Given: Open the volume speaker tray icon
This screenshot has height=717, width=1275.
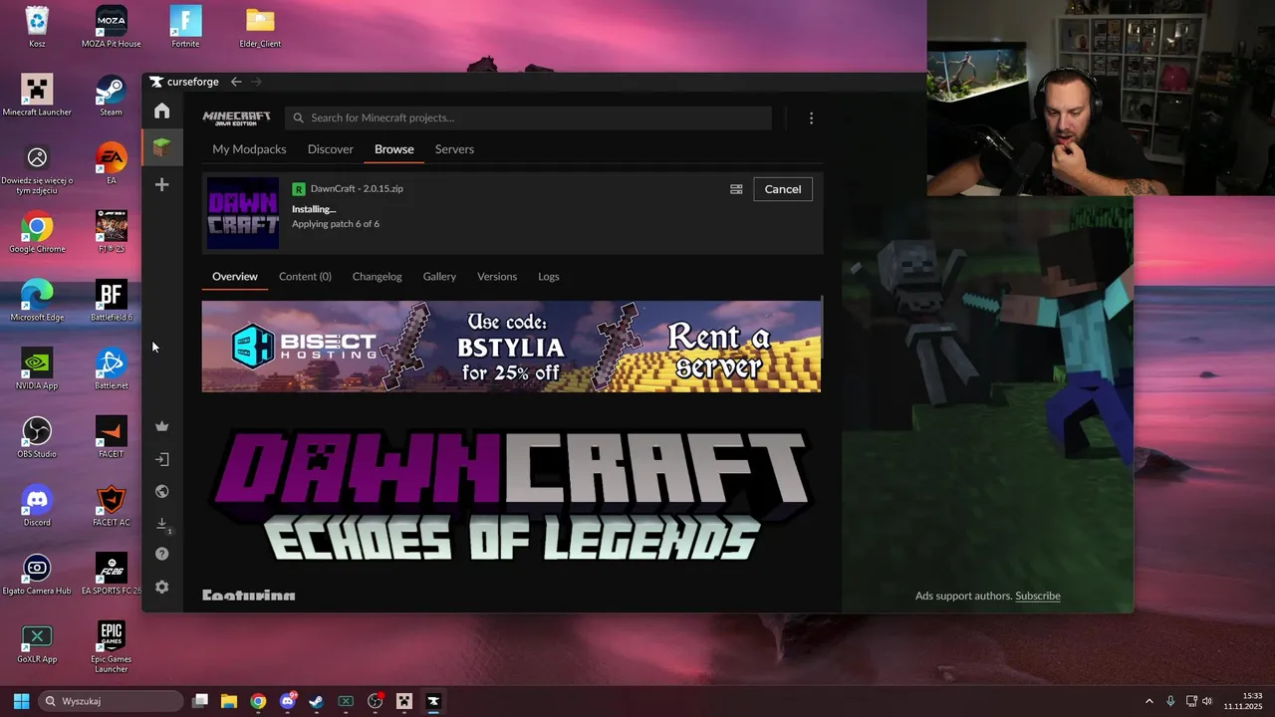Looking at the screenshot, I should pos(1207,701).
